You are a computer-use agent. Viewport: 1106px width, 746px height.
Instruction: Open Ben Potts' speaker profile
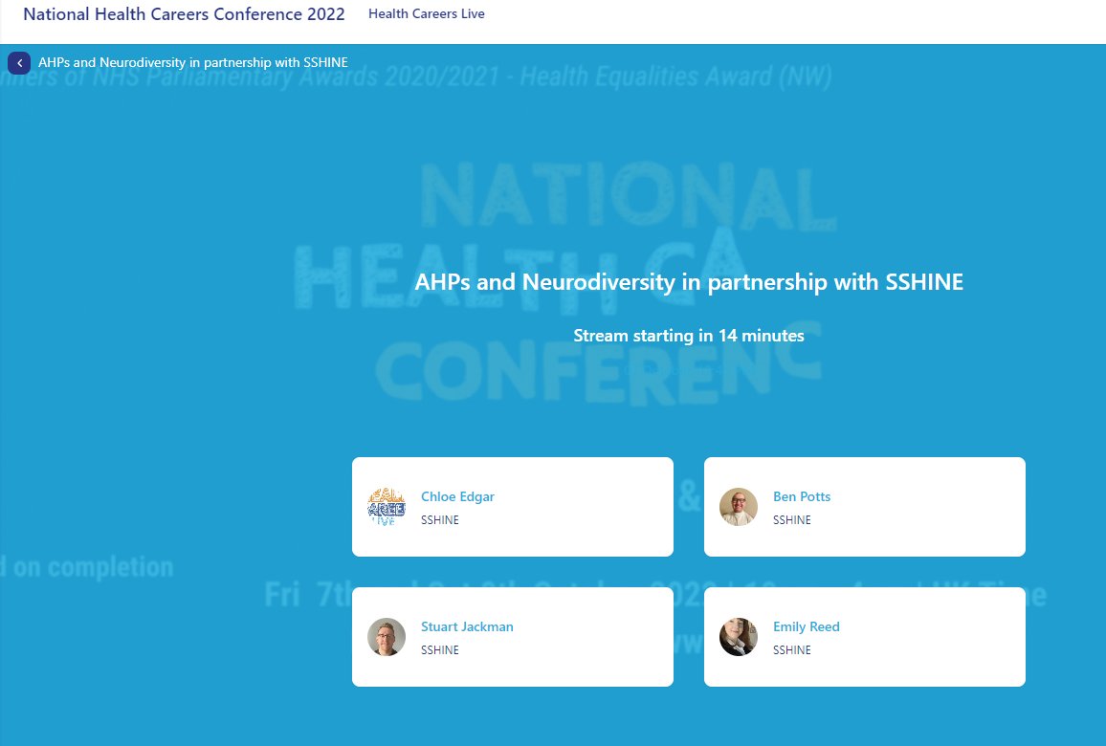click(802, 496)
